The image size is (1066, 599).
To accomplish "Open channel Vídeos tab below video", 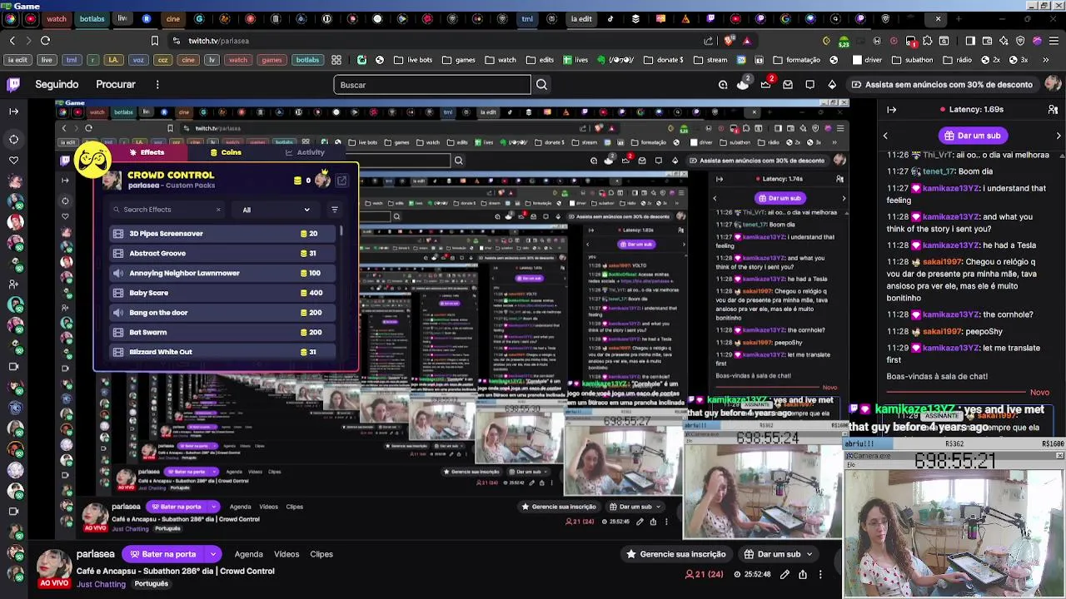I will coord(286,554).
